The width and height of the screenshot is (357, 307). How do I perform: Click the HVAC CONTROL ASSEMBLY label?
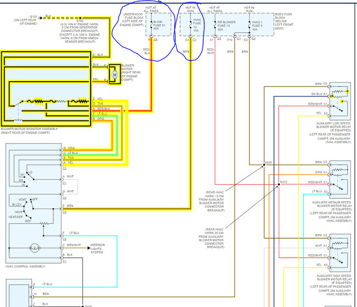(25, 266)
